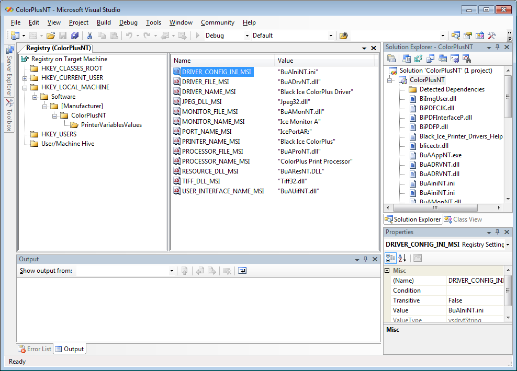Switch Properties to Categorized view

tap(391, 258)
